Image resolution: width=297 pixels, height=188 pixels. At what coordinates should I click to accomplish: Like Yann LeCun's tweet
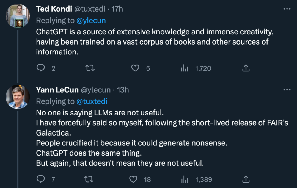[x=133, y=179]
